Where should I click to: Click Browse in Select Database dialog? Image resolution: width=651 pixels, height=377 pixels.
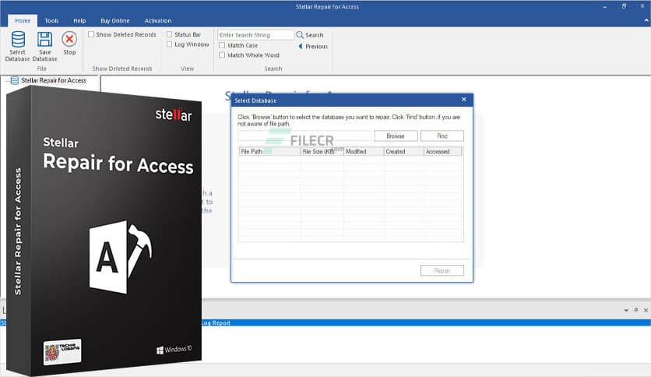pyautogui.click(x=396, y=136)
